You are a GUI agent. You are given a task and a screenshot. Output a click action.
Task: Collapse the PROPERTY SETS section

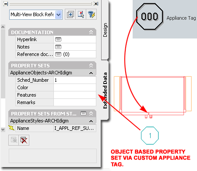point(91,66)
